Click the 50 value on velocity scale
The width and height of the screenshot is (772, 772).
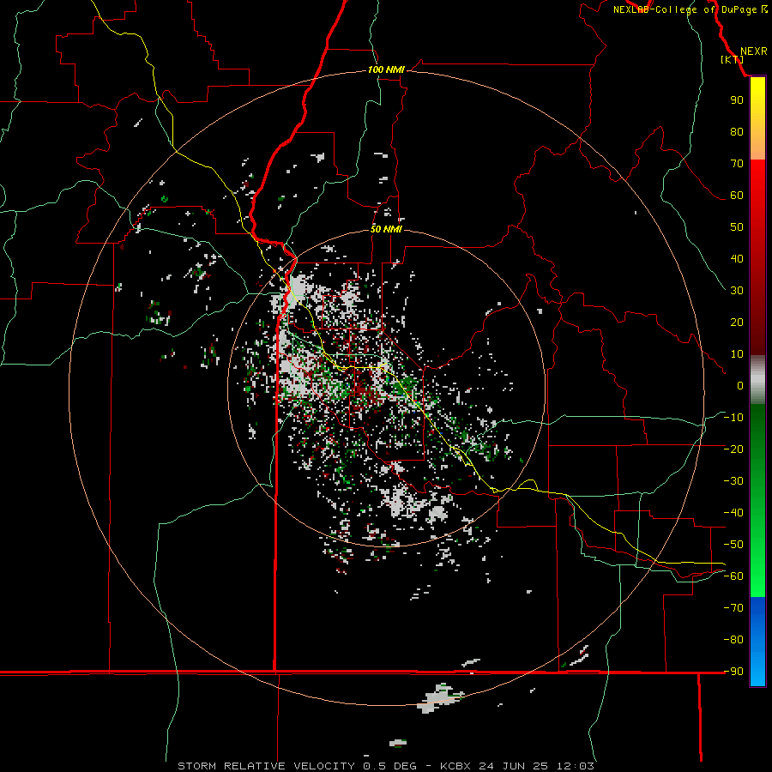click(737, 227)
